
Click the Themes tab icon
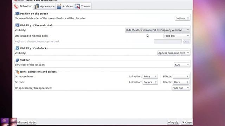pos(77,6)
